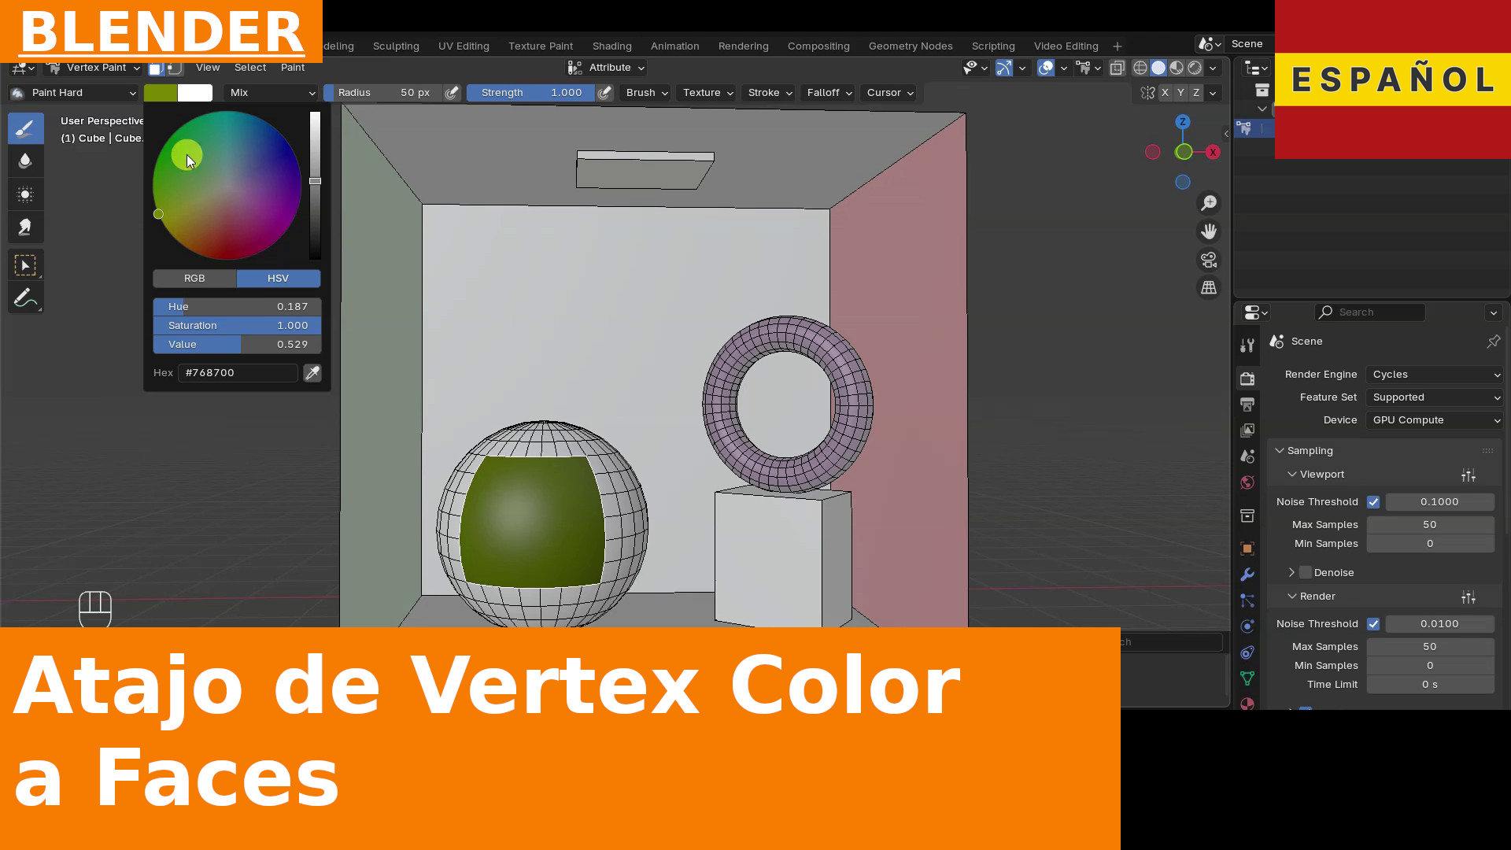Click the color eyedropper next to Hex
Screen dimensions: 1511x850
click(x=312, y=373)
